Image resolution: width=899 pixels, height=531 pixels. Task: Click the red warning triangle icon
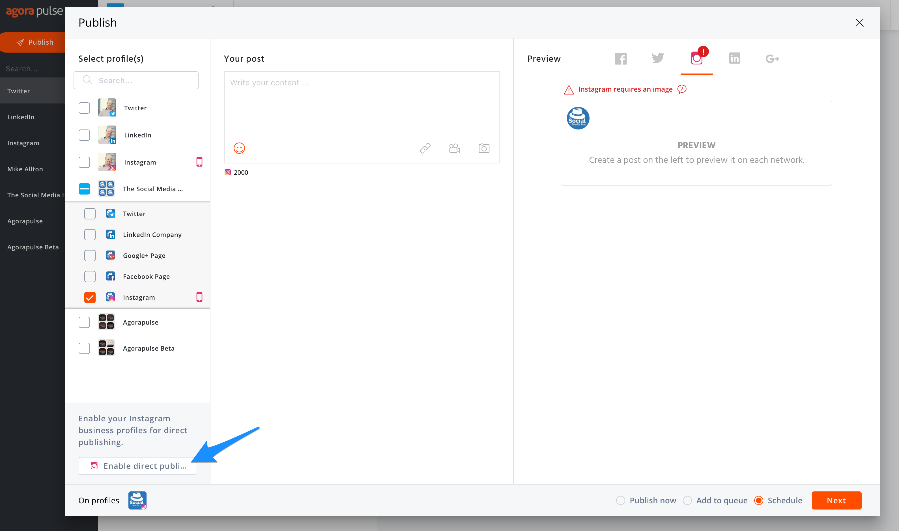pos(569,89)
